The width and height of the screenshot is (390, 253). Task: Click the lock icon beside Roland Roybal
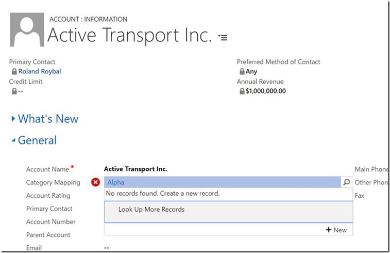click(x=14, y=72)
